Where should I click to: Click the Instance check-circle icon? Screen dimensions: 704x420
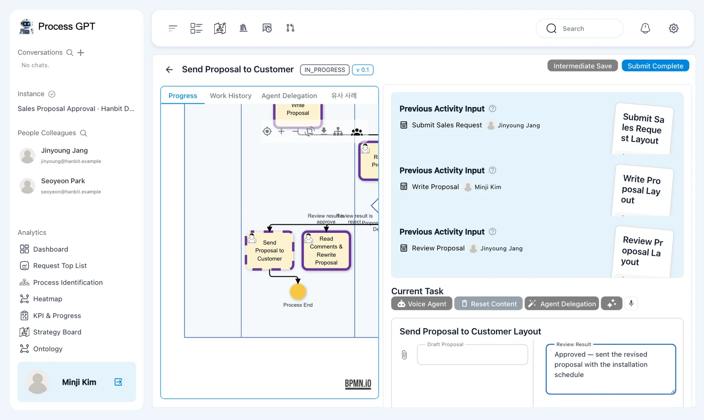coord(52,94)
